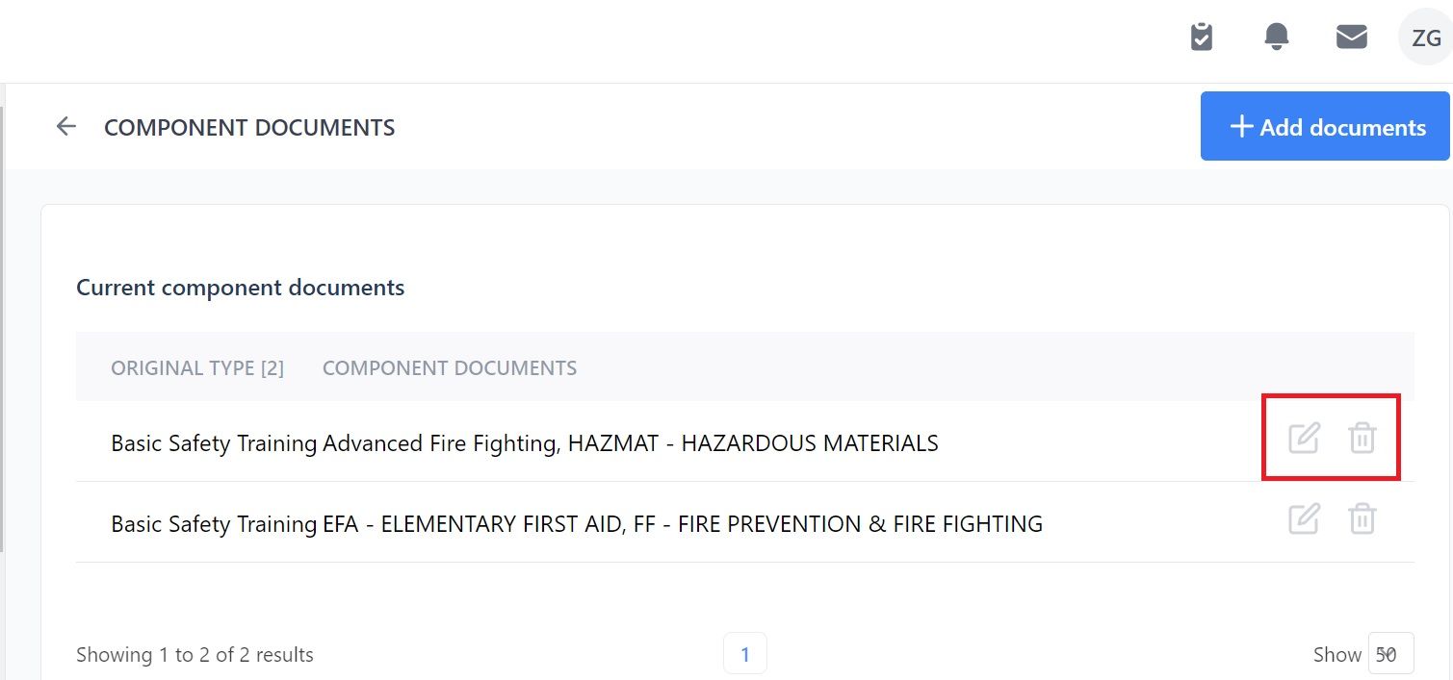This screenshot has width=1453, height=680.
Task: Open the Show results per page dropdown
Action: [1390, 654]
